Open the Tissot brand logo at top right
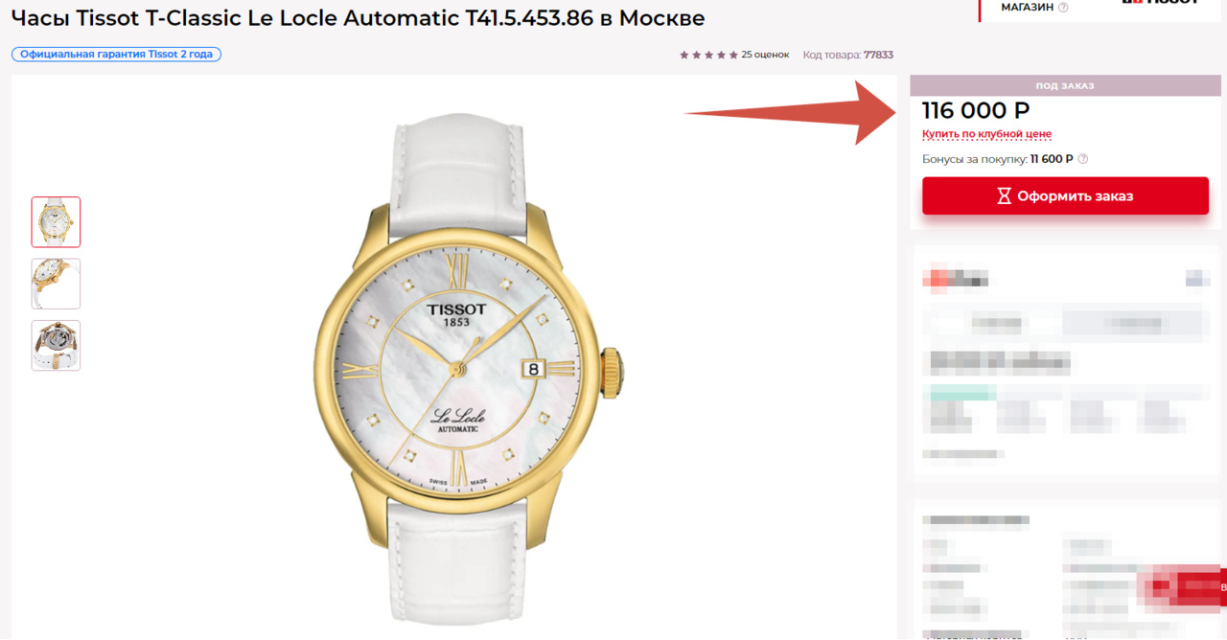 coord(1160,3)
